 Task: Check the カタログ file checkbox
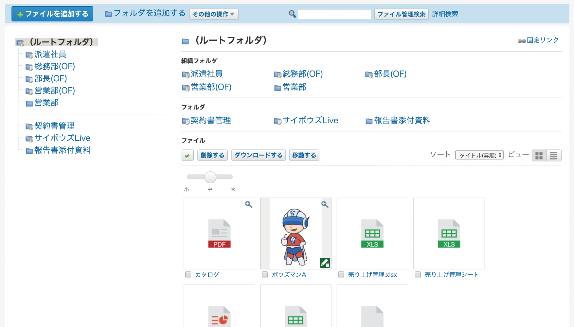pyautogui.click(x=188, y=274)
